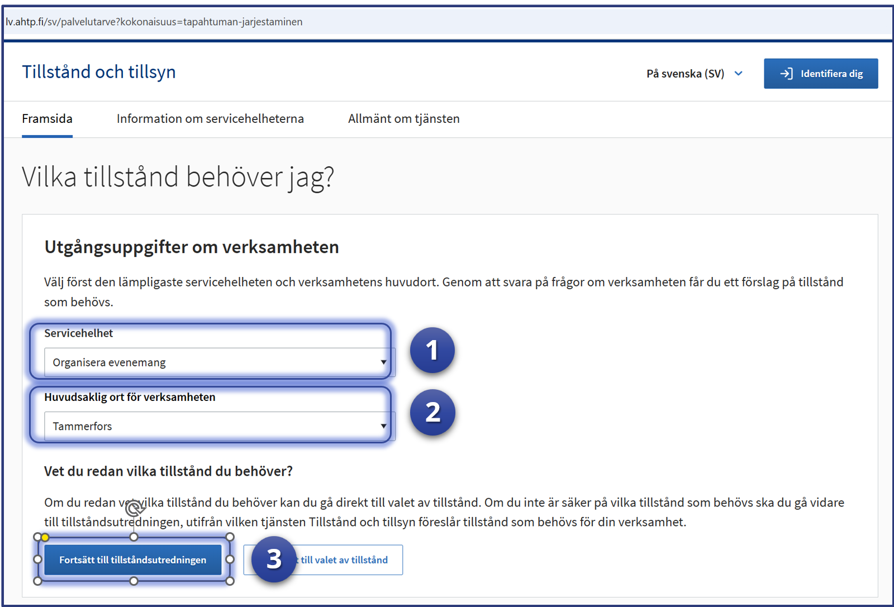Click the numbered circle badge 3
This screenshot has width=894, height=607.
coord(274,559)
